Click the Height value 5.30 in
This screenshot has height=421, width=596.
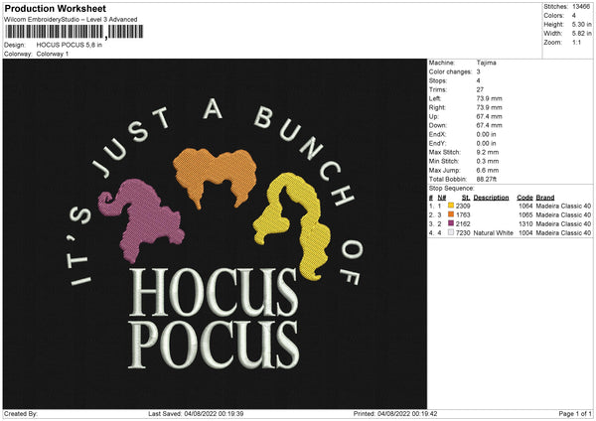pos(581,24)
